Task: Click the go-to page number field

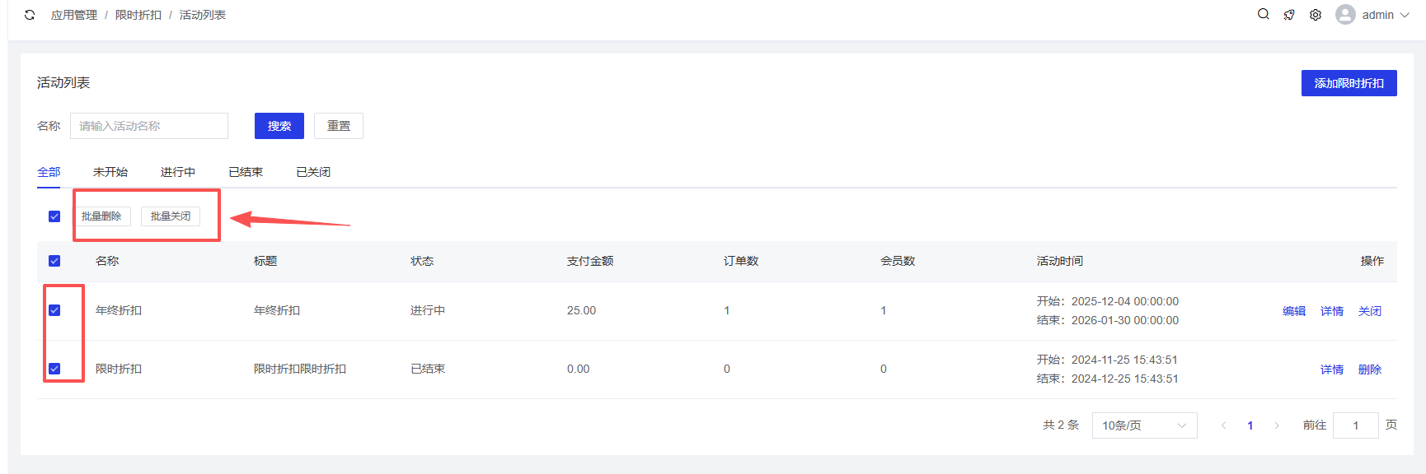Action: 1355,425
